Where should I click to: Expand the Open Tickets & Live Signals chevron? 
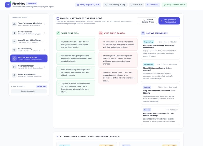click(45, 41)
